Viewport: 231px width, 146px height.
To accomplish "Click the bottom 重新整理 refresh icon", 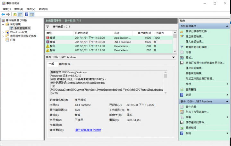I will coord(182,128).
